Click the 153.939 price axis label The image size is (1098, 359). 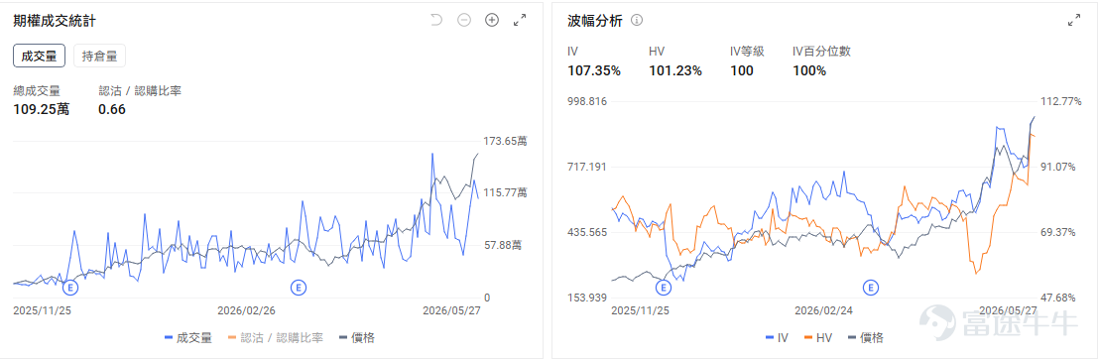click(x=587, y=298)
